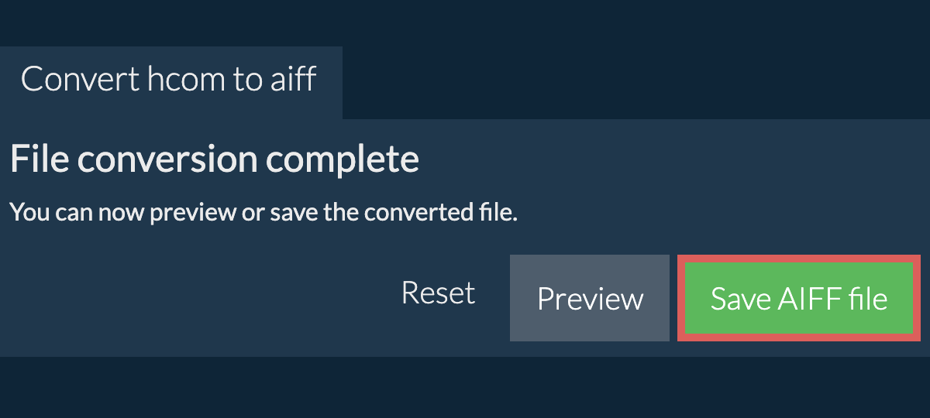
Task: Save the conversion result as AIFF
Action: [x=799, y=299]
